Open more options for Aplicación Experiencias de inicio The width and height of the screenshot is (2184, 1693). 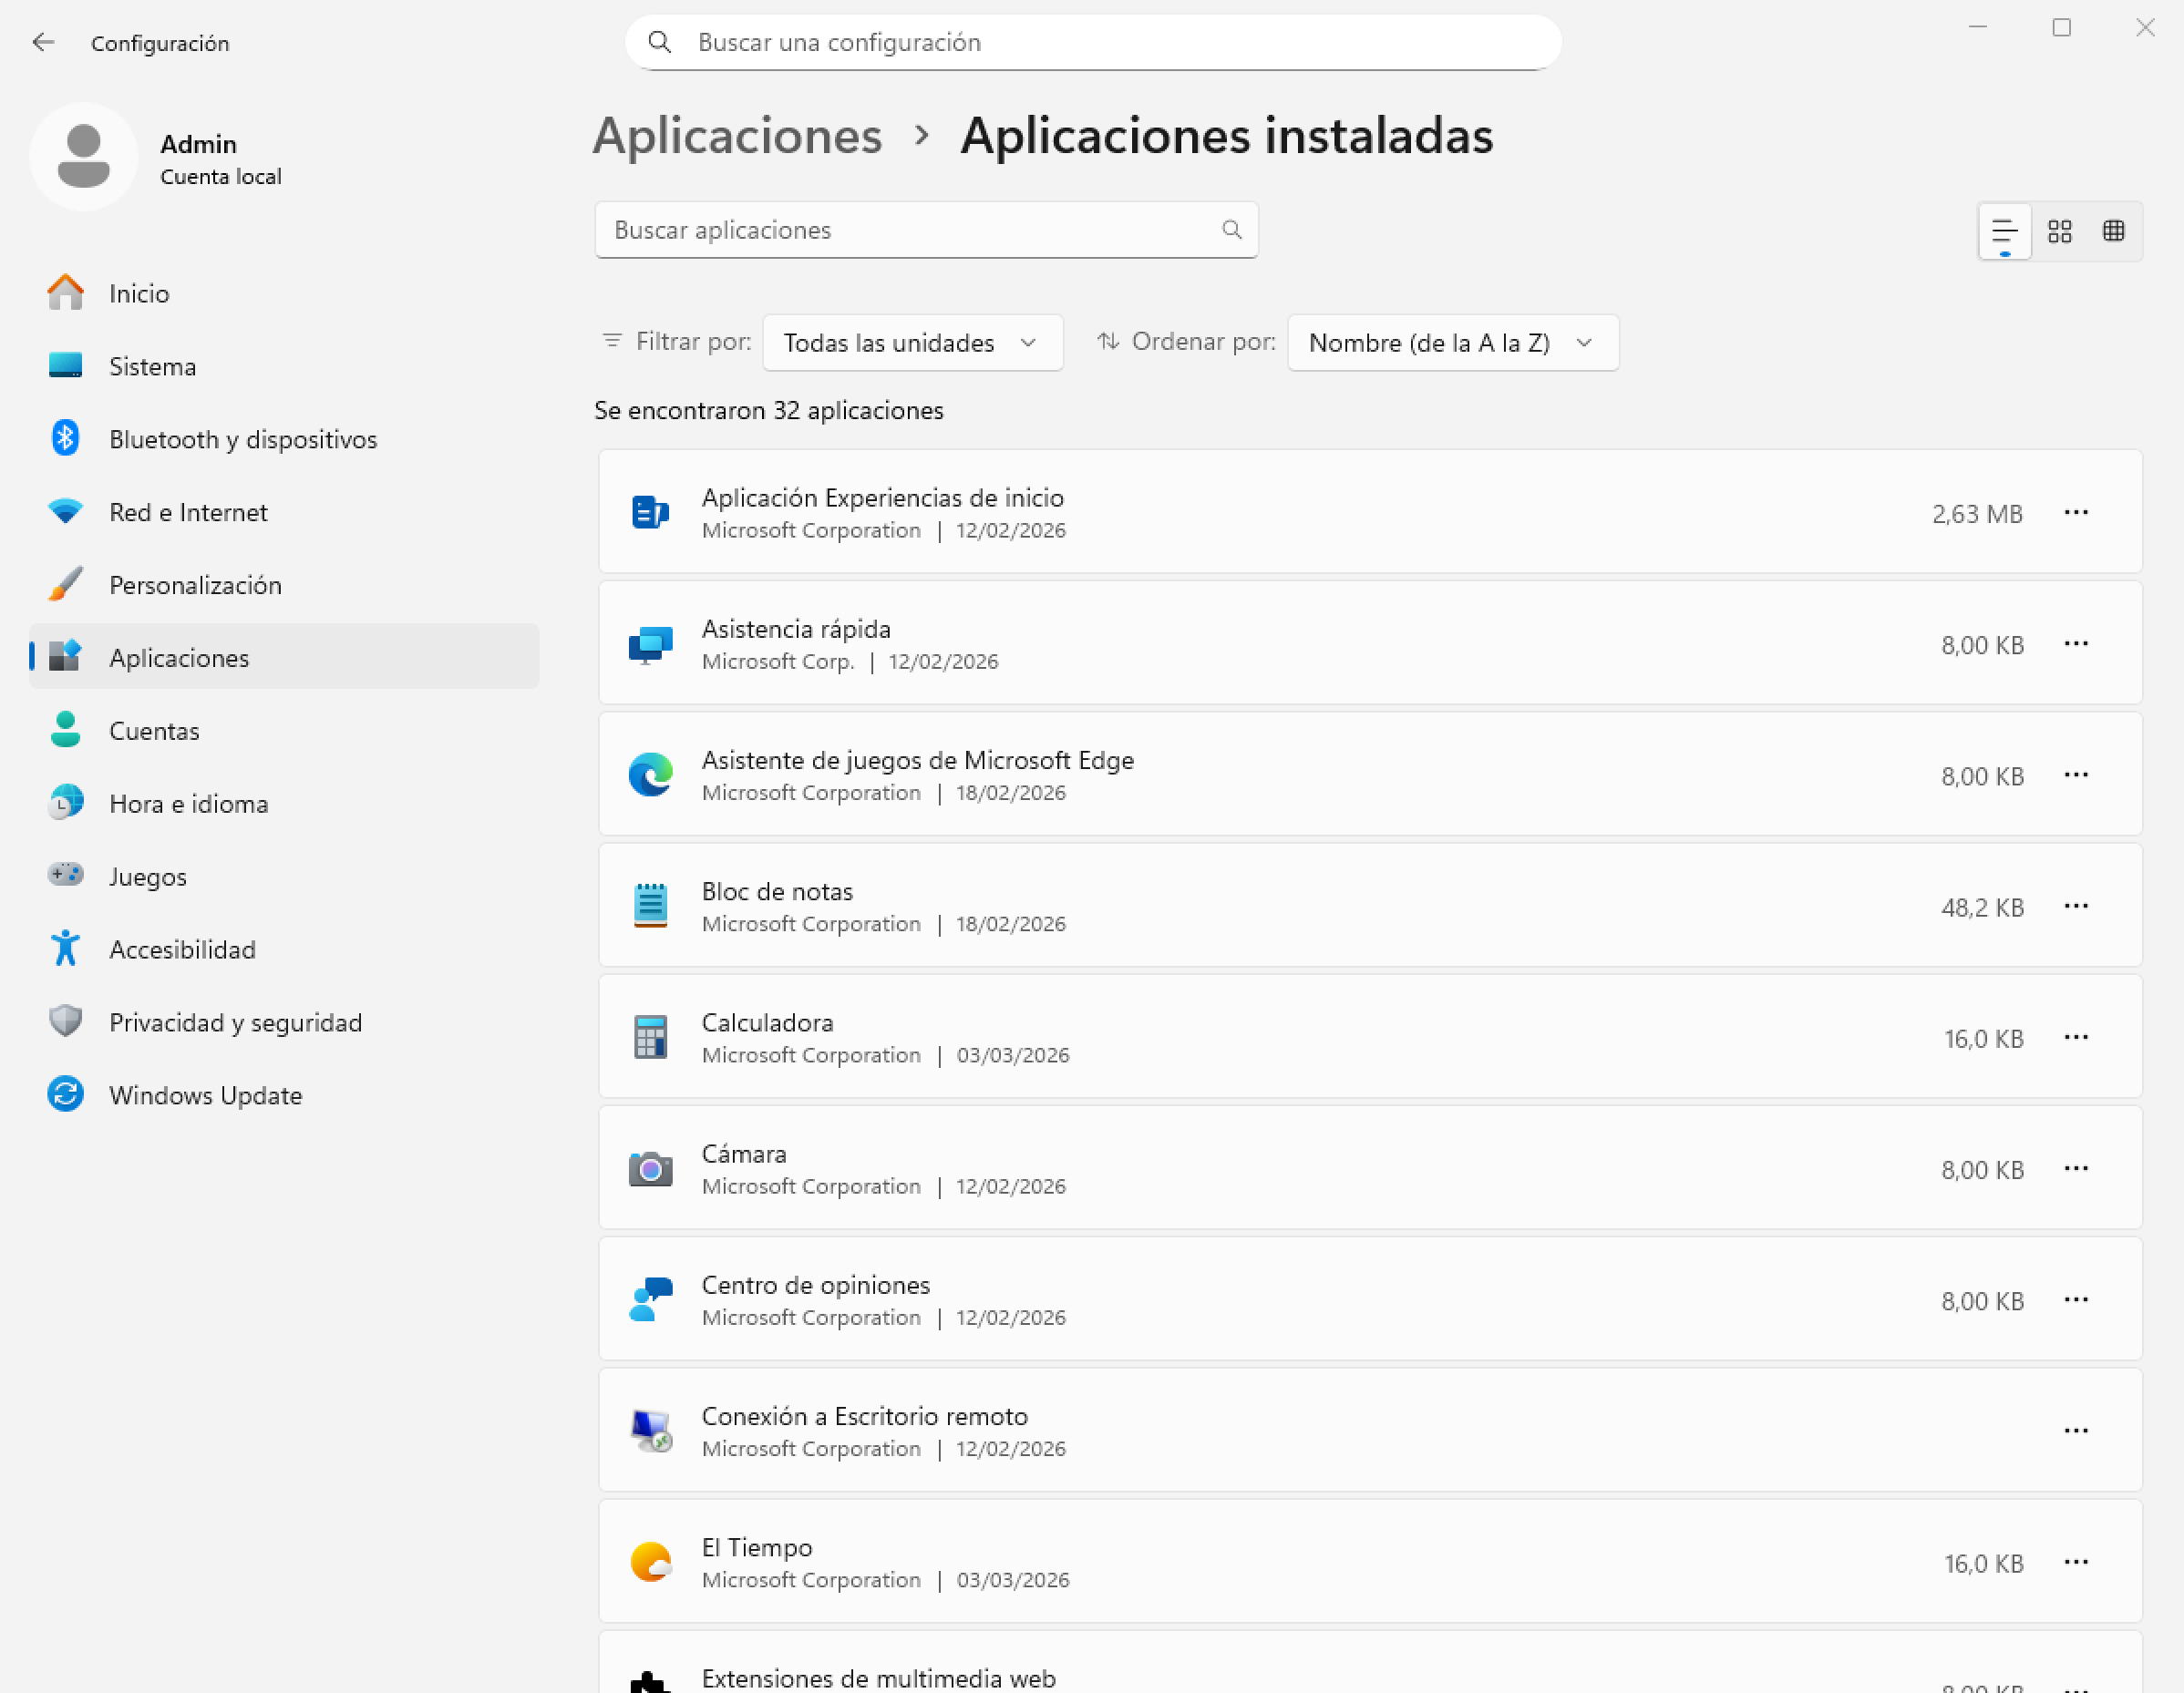2076,513
